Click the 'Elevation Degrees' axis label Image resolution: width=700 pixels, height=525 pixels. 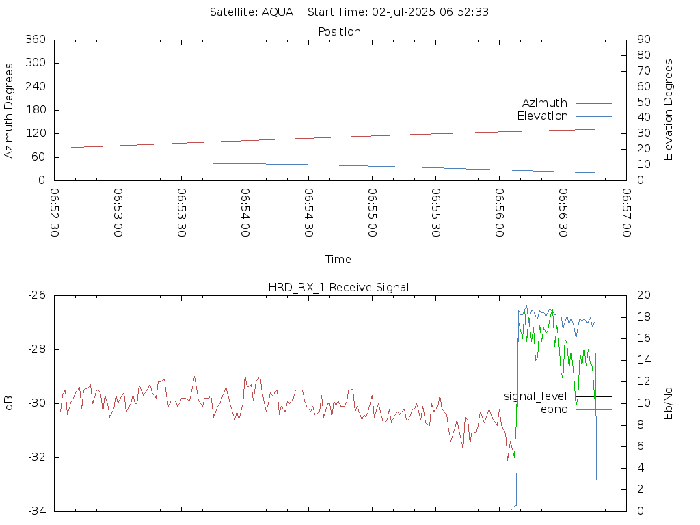668,110
